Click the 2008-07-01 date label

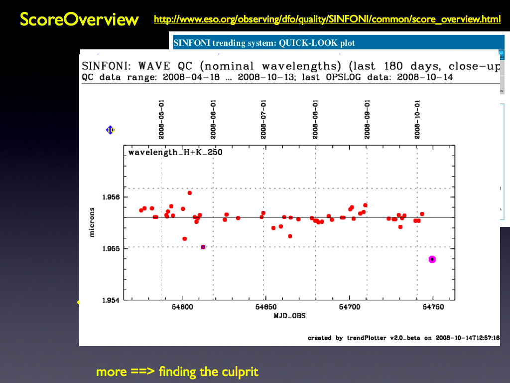263,119
